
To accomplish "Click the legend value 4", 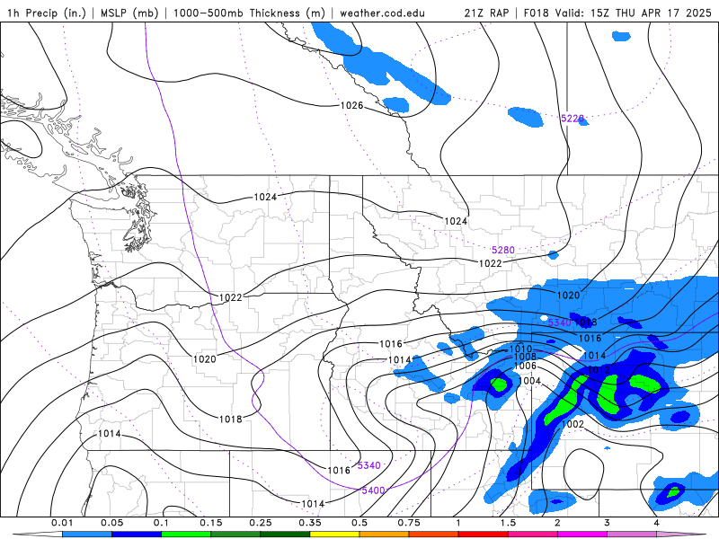I will coord(656,523).
